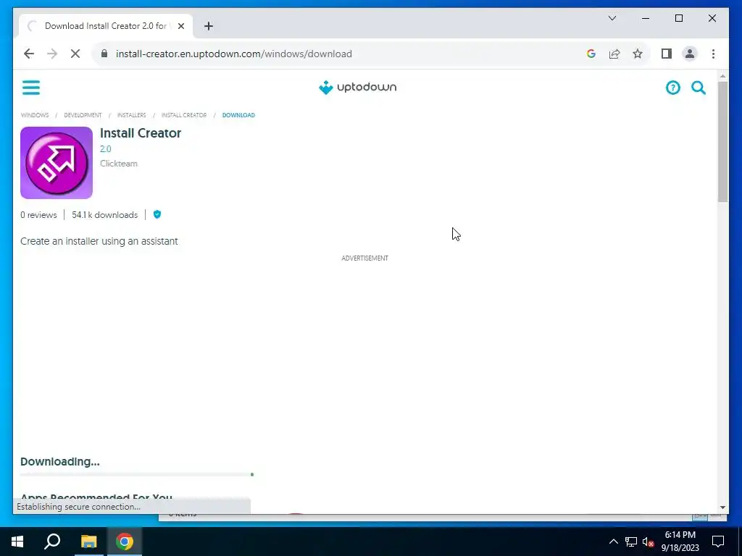Open File Explorer from the taskbar
Image resolution: width=742 pixels, height=556 pixels.
[88, 542]
